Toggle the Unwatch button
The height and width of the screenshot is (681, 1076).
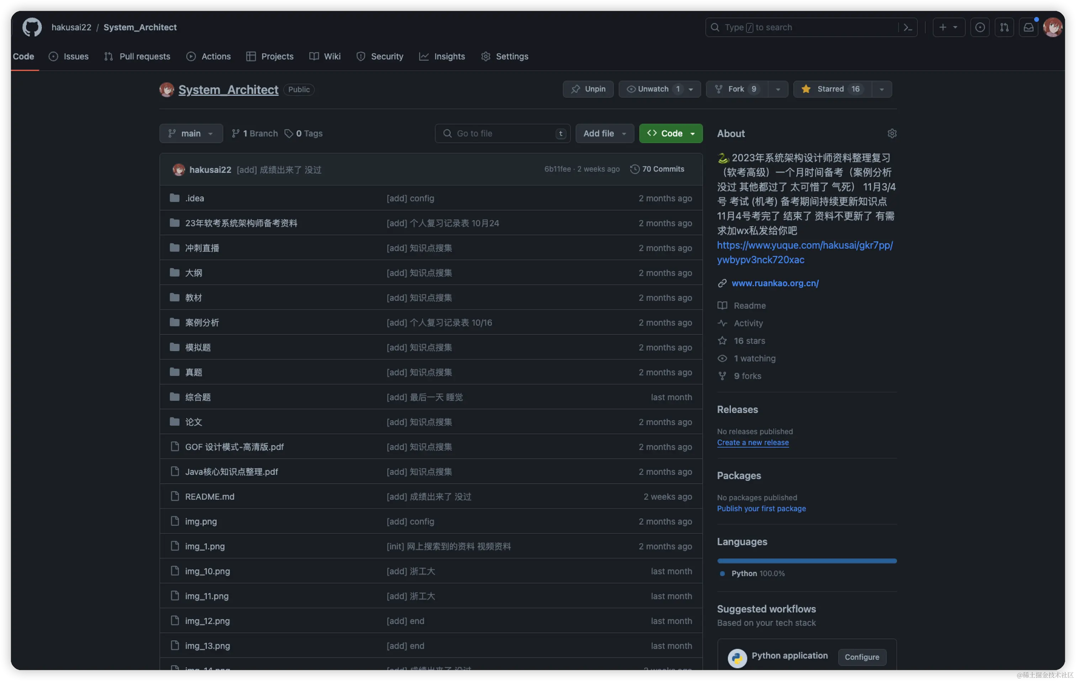[652, 89]
